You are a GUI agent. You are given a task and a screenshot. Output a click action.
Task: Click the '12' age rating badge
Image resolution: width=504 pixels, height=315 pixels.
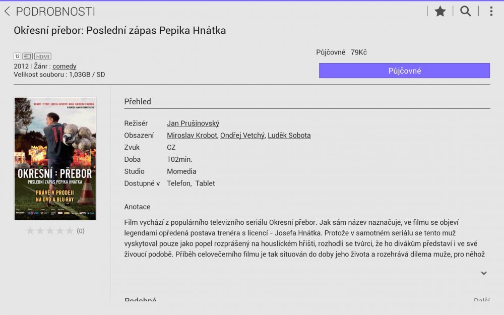(x=17, y=56)
